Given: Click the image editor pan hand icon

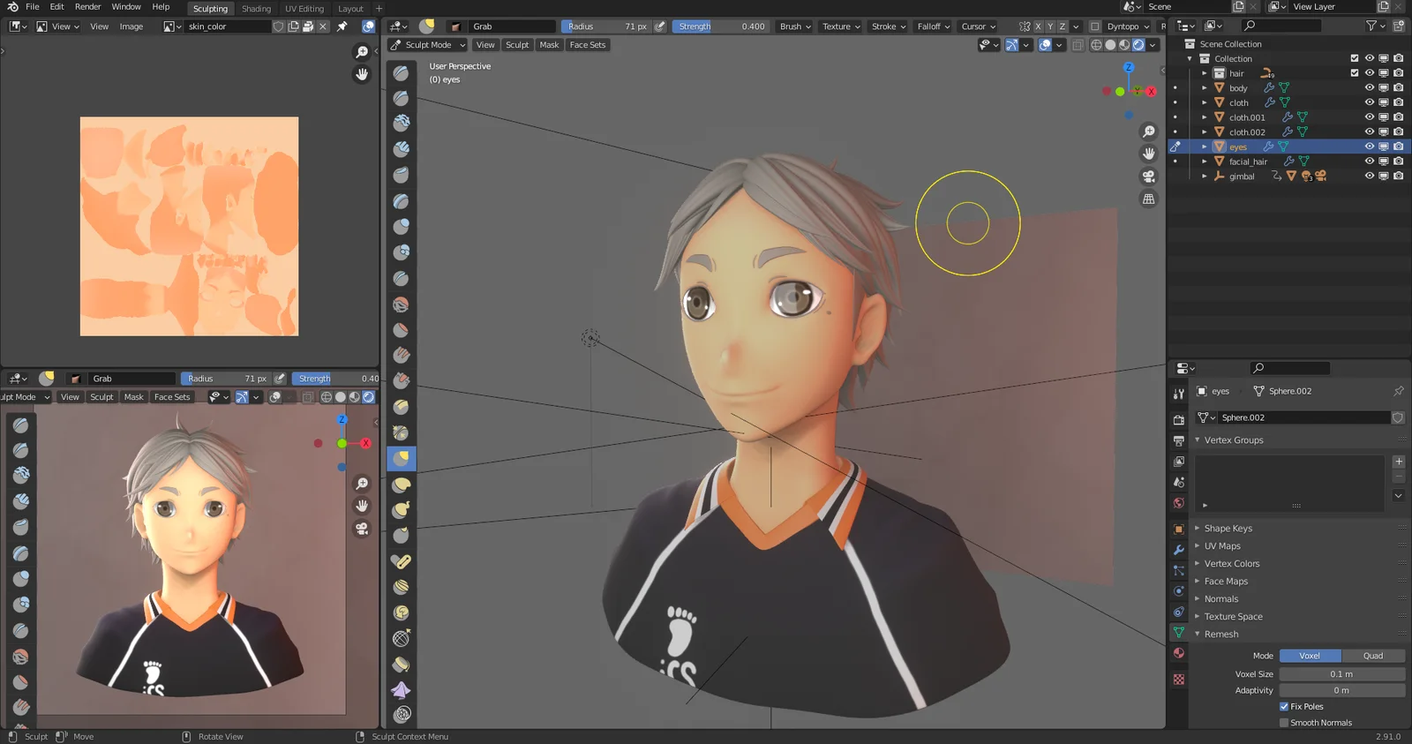Looking at the screenshot, I should coord(362,74).
